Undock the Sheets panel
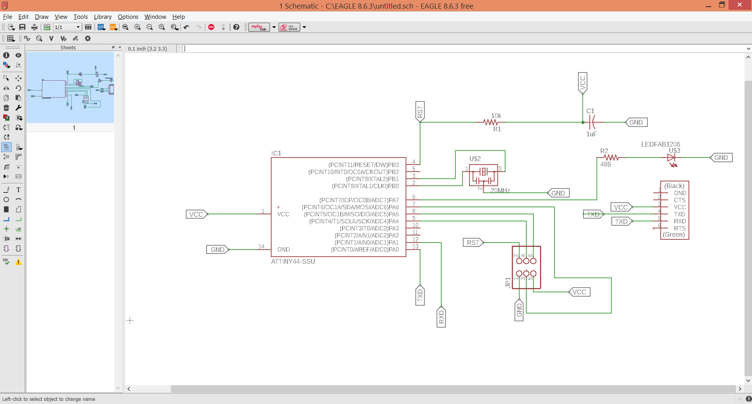Screen dimensions: 752x404 click(x=113, y=47)
